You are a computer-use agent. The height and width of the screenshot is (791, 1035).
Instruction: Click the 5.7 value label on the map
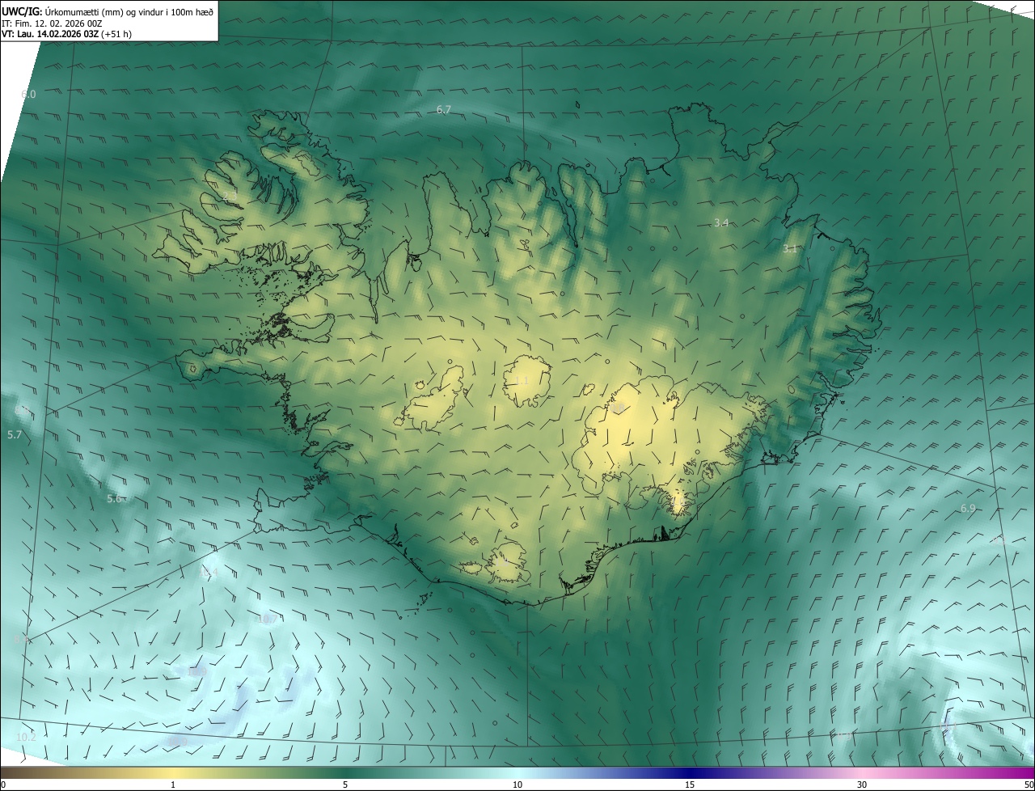[15, 435]
